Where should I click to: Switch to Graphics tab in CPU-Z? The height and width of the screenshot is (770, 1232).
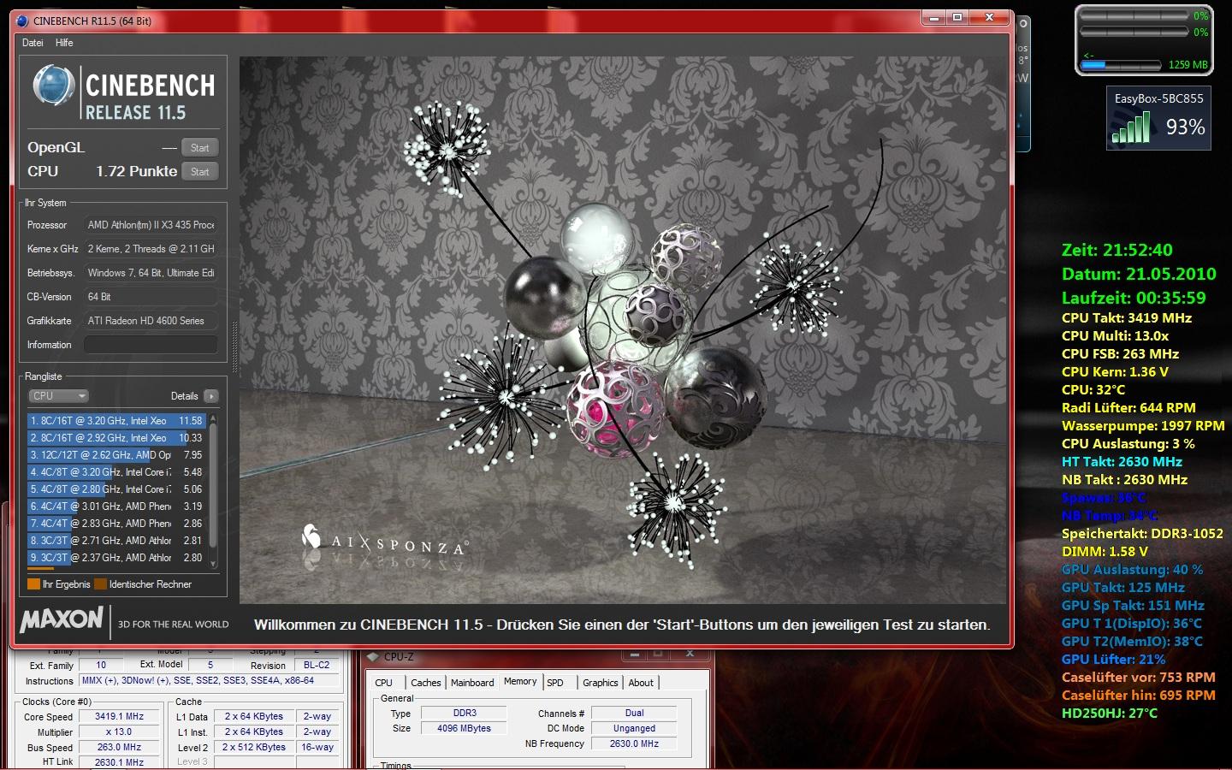coord(600,683)
